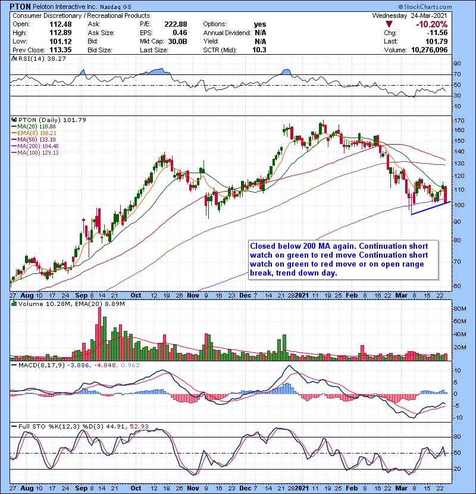Click the Mkt Cap 30.0B value
Image resolution: width=476 pixels, height=494 pixels.
(x=178, y=41)
